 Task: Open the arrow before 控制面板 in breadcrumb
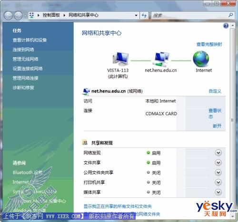(x=39, y=15)
